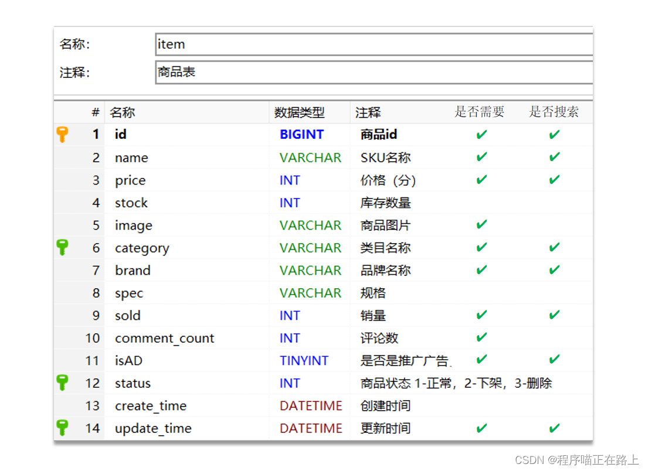Click the comment 规格
This screenshot has height=471, width=648.
pos(373,293)
